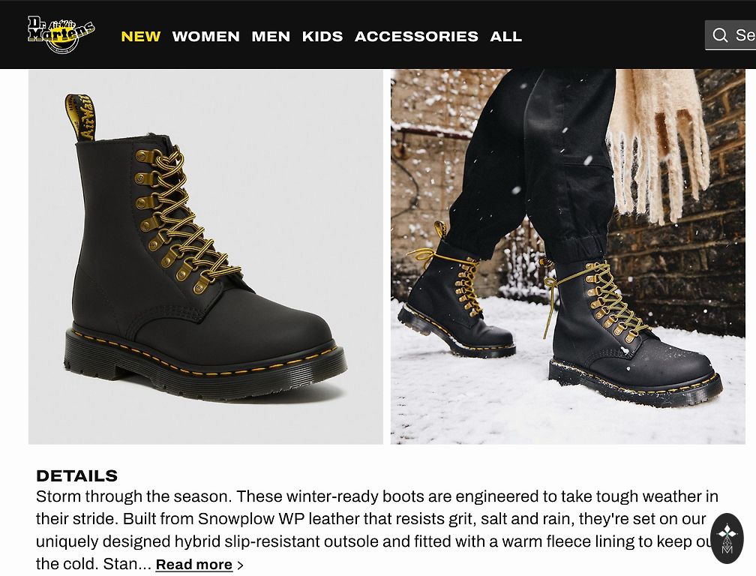Click the DETAILS section heading
Viewport: 756px width, 576px height.
[76, 475]
